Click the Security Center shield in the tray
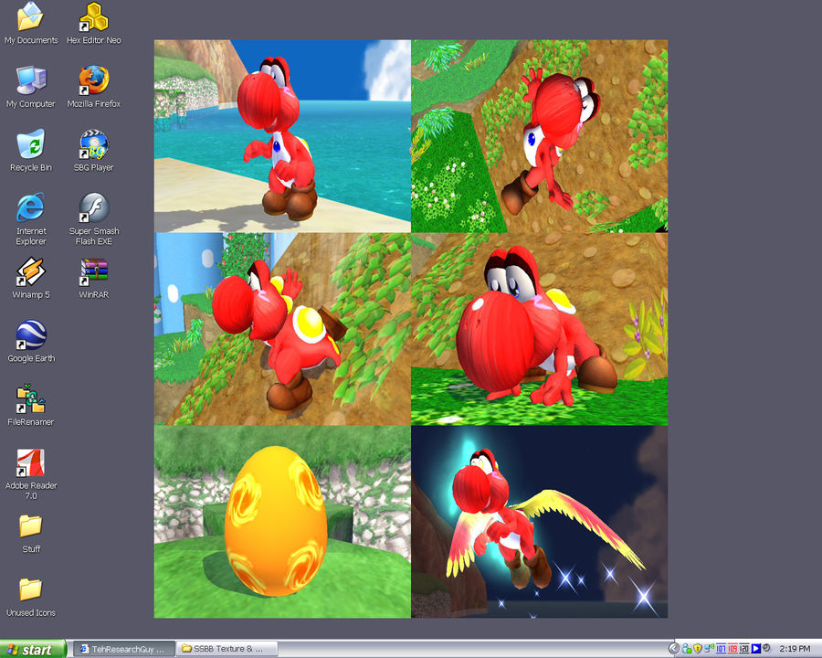 [x=697, y=647]
